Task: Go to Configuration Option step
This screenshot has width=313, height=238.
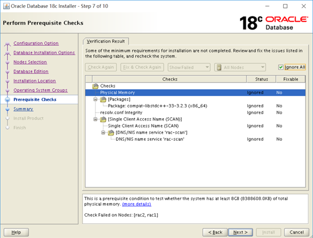Action: click(x=36, y=44)
